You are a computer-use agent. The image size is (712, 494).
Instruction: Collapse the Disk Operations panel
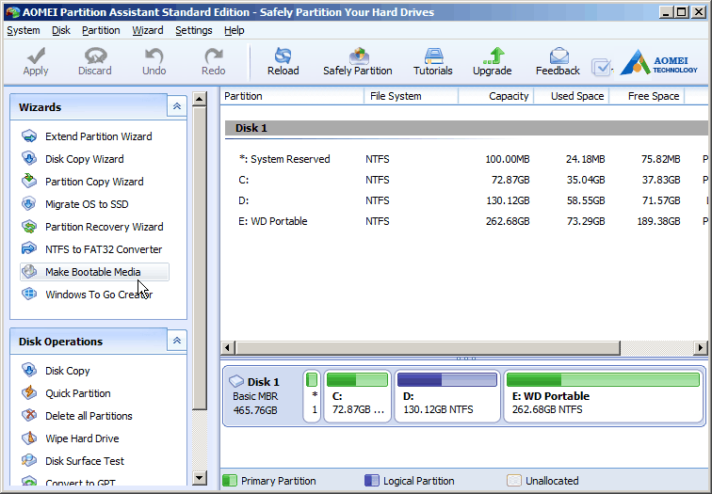177,341
